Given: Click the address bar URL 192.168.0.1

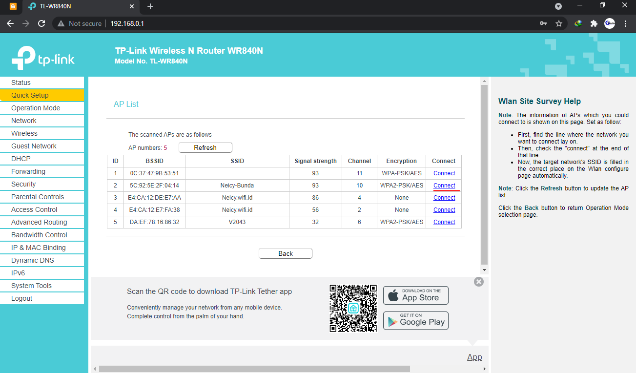Looking at the screenshot, I should click(x=127, y=23).
